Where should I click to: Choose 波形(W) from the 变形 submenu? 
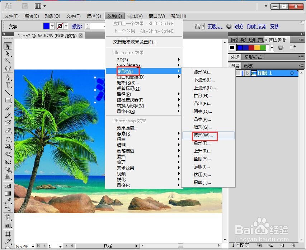[x=203, y=136]
